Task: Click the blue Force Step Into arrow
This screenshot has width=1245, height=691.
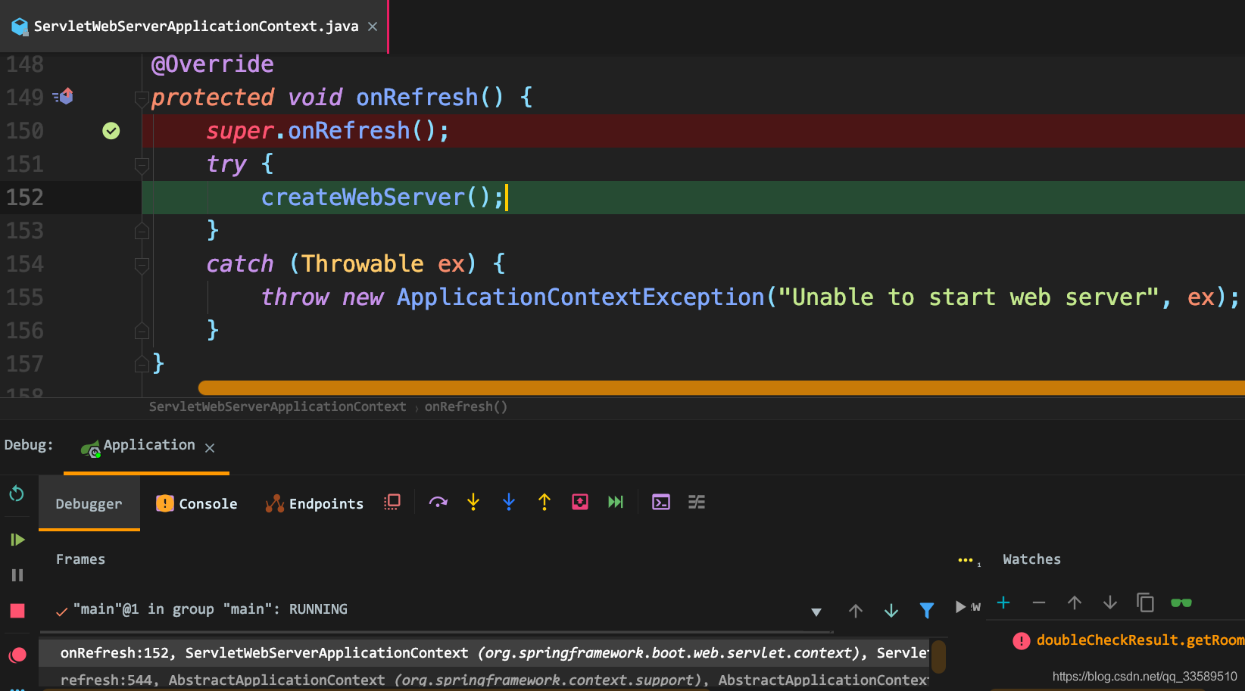Action: coord(509,503)
